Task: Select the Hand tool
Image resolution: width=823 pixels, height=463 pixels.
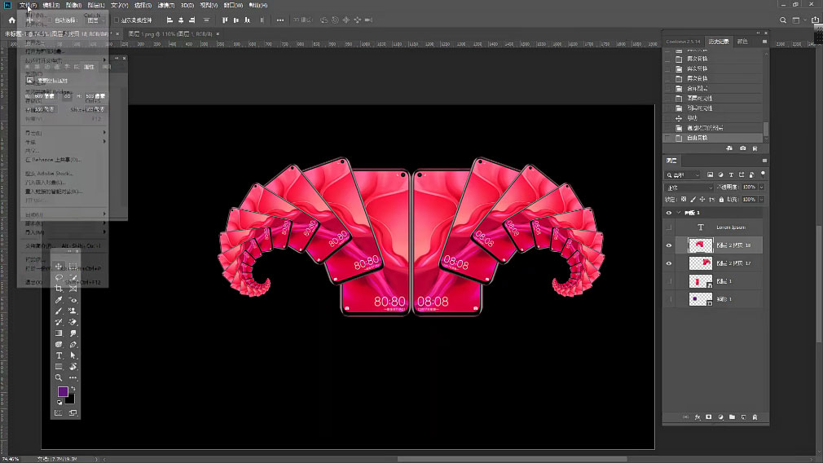Action: pyautogui.click(x=73, y=367)
